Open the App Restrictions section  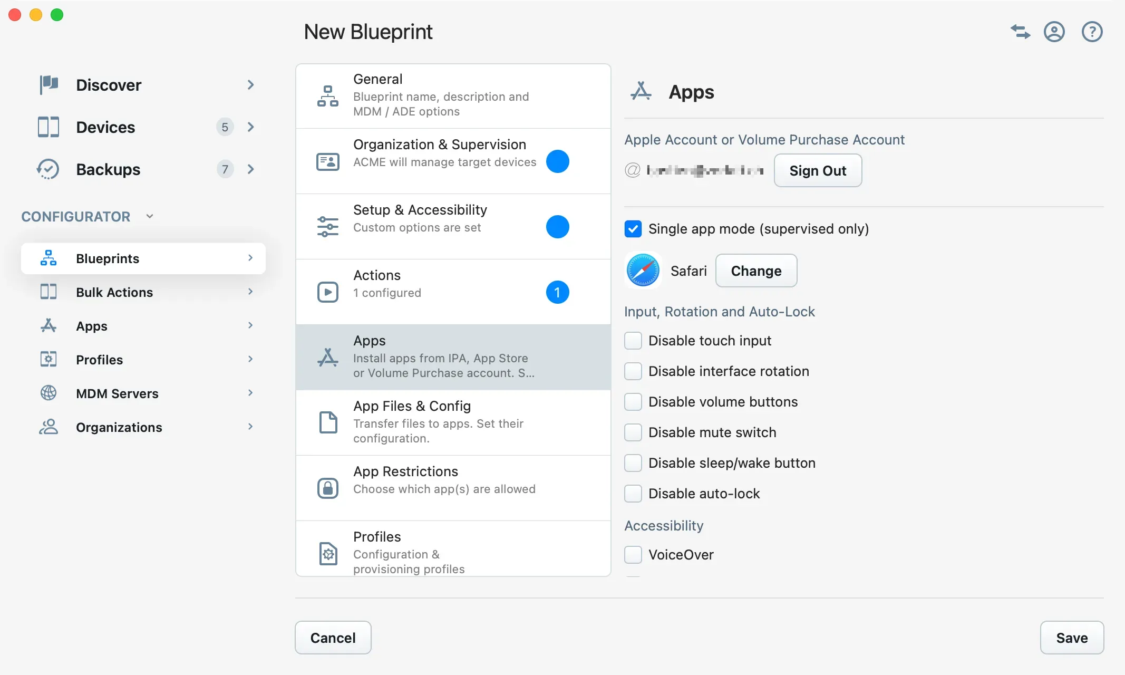(453, 479)
